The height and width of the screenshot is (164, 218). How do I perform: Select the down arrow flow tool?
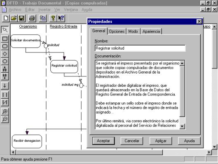[5, 86]
